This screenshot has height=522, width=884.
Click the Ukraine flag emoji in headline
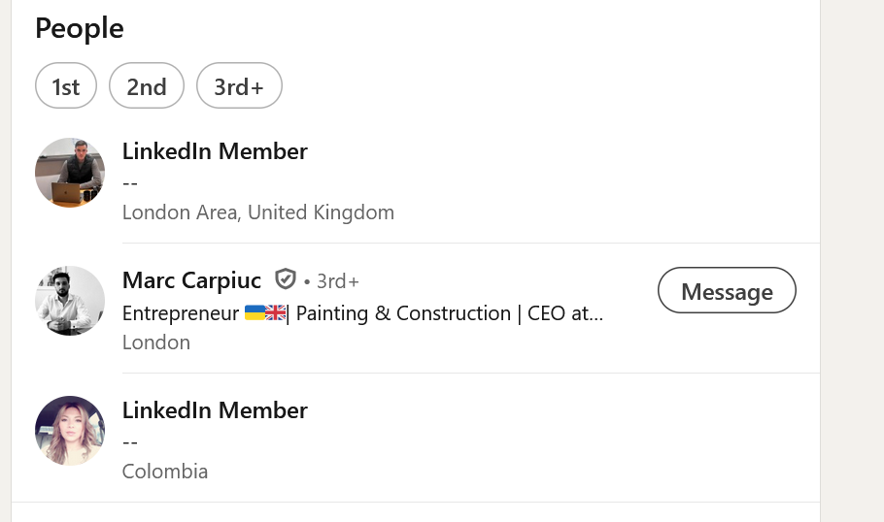click(255, 313)
